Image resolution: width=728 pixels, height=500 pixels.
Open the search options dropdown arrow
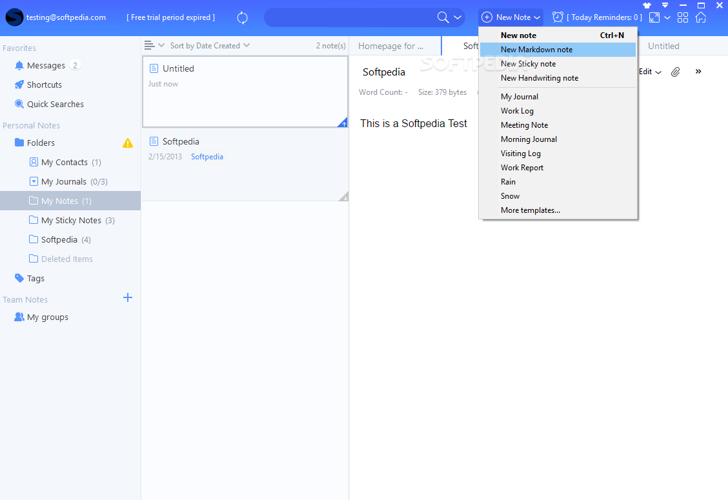(x=458, y=17)
